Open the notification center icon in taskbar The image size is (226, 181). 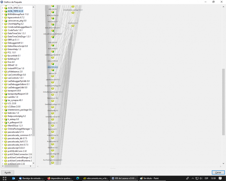pyautogui.click(x=220, y=178)
